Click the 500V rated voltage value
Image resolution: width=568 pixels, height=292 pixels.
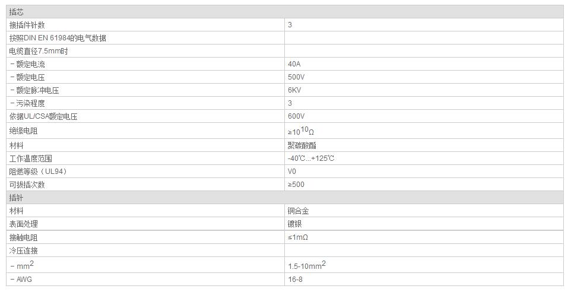296,77
